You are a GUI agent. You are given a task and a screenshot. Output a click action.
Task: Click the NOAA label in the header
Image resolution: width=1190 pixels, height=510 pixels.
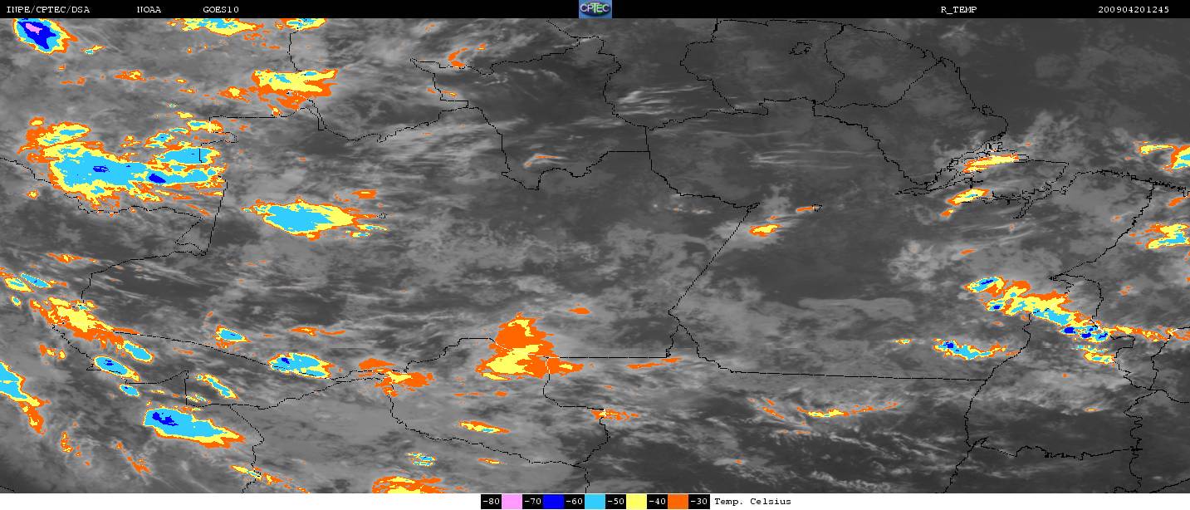(149, 10)
